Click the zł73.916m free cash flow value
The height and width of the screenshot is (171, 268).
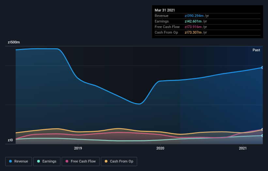point(193,27)
